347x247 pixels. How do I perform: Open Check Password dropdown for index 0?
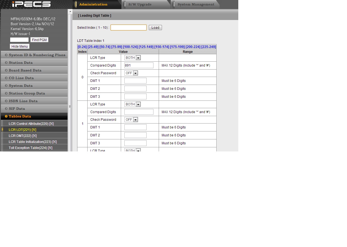pos(131,73)
